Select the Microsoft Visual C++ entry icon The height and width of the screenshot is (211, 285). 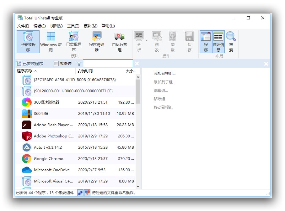pyautogui.click(x=27, y=181)
